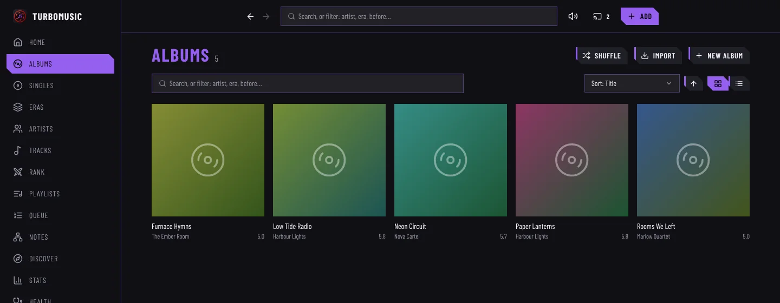Click artist name Marlow Quartet
This screenshot has height=303, width=780.
click(x=653, y=236)
